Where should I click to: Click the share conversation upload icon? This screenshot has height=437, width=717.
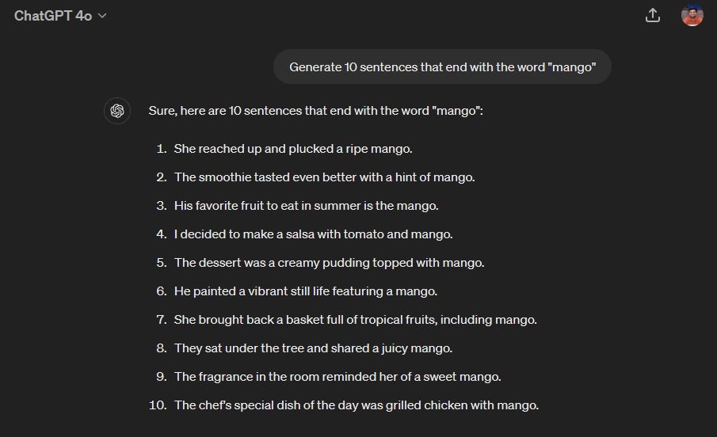(x=653, y=16)
